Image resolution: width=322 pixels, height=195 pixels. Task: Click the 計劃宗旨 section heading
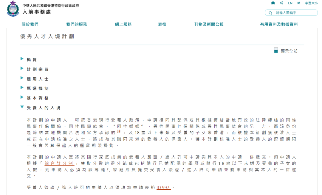tap(38, 69)
